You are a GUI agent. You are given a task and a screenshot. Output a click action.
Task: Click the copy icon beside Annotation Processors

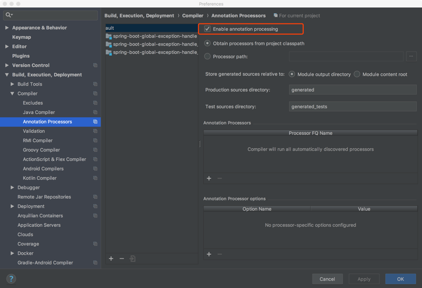[95, 122]
